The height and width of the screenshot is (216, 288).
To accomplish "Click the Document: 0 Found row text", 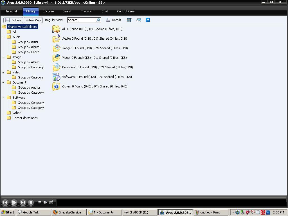I will point(98,67).
